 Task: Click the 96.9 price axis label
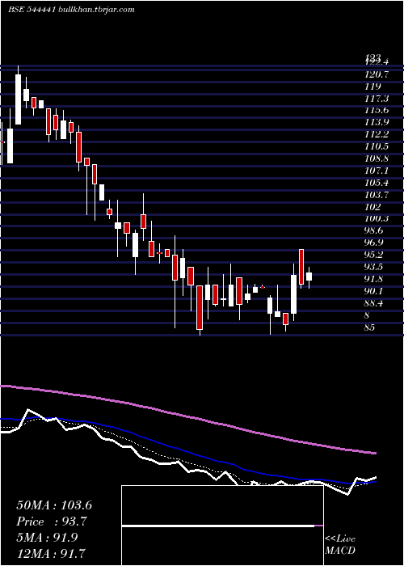coord(374,243)
